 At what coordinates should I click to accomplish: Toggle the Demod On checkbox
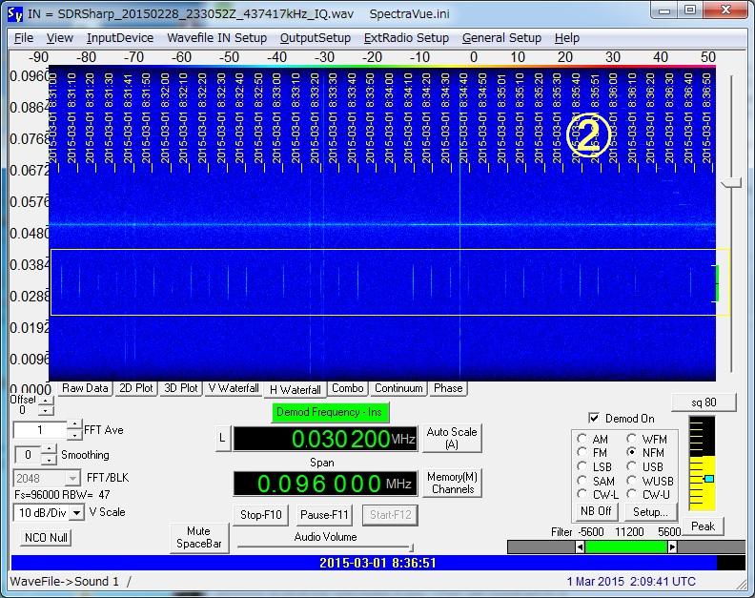[594, 419]
